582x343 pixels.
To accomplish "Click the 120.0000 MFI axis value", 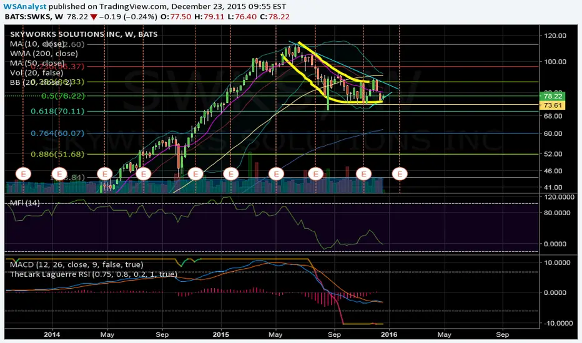I will point(559,197).
